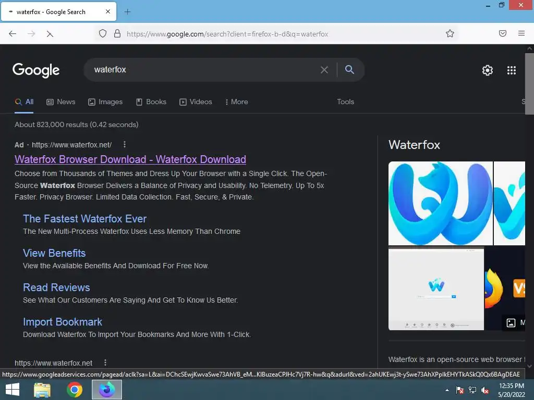Show hidden system tray icons
The height and width of the screenshot is (400, 534).
(x=447, y=390)
